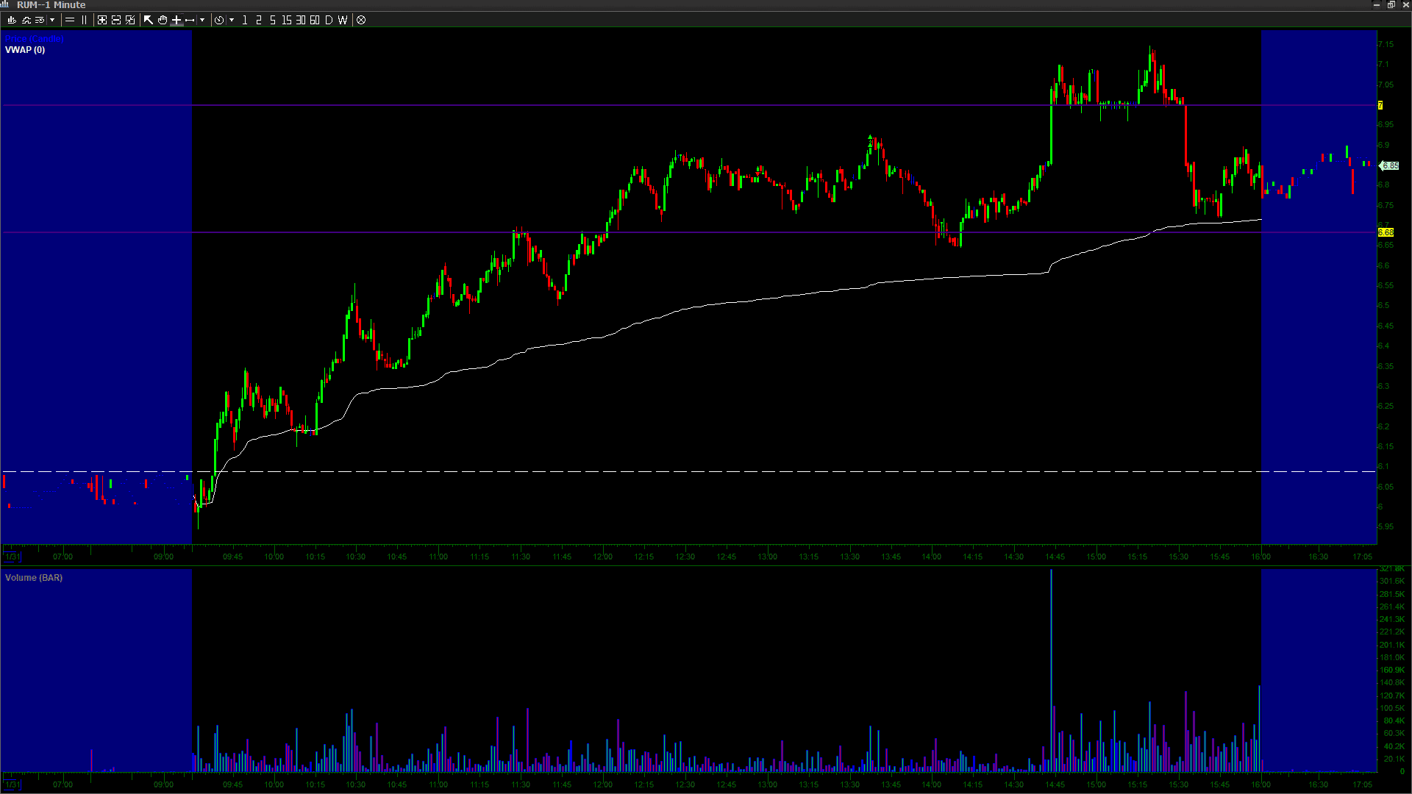Toggle the crosshair cursor tool

tap(176, 20)
